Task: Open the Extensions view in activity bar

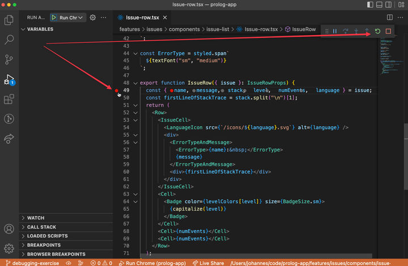Action: point(9,100)
